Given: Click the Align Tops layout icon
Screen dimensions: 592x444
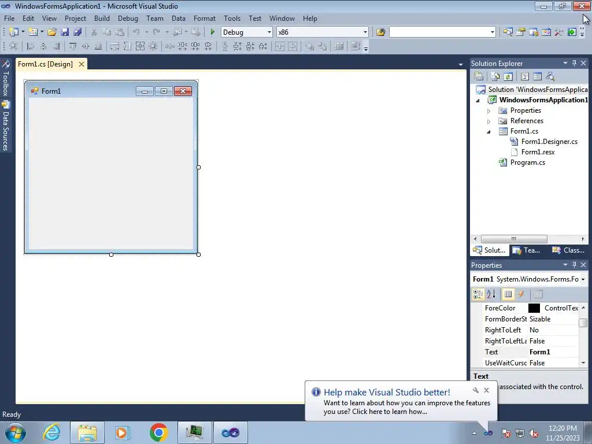Looking at the screenshot, I should pos(73,46).
